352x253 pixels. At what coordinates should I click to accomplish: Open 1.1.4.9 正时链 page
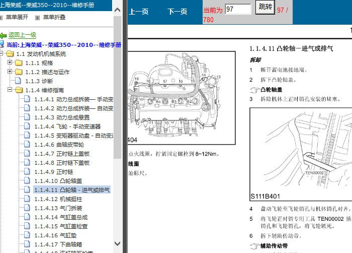[x=54, y=172]
